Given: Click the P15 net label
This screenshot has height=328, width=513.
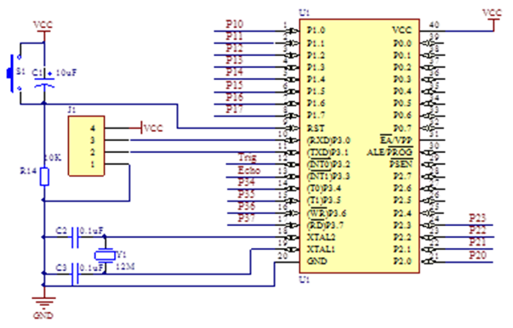Looking at the screenshot, I should click(x=235, y=85).
